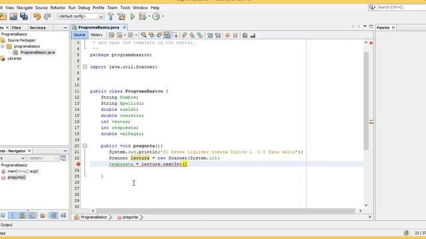Toggle Sort by Source in Navigator

(63, 215)
